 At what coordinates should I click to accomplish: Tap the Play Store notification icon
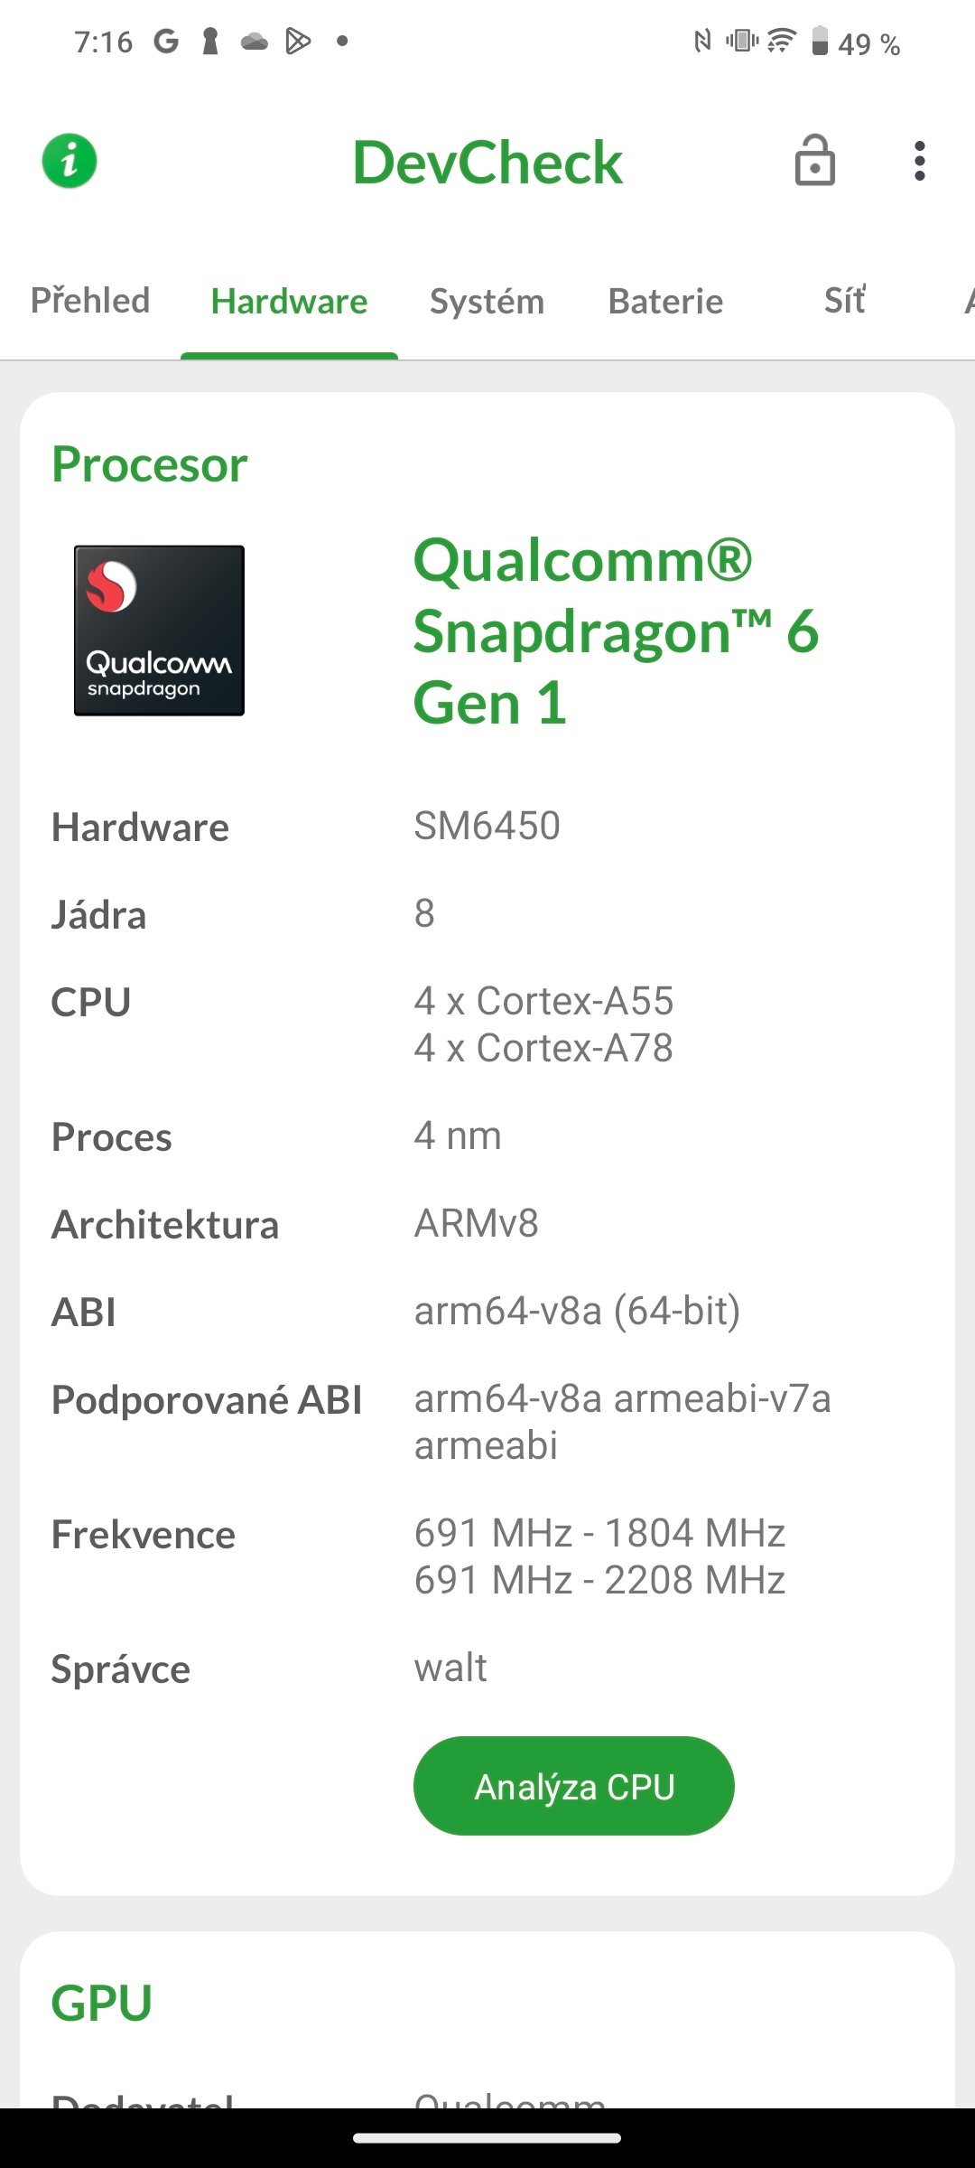point(298,42)
